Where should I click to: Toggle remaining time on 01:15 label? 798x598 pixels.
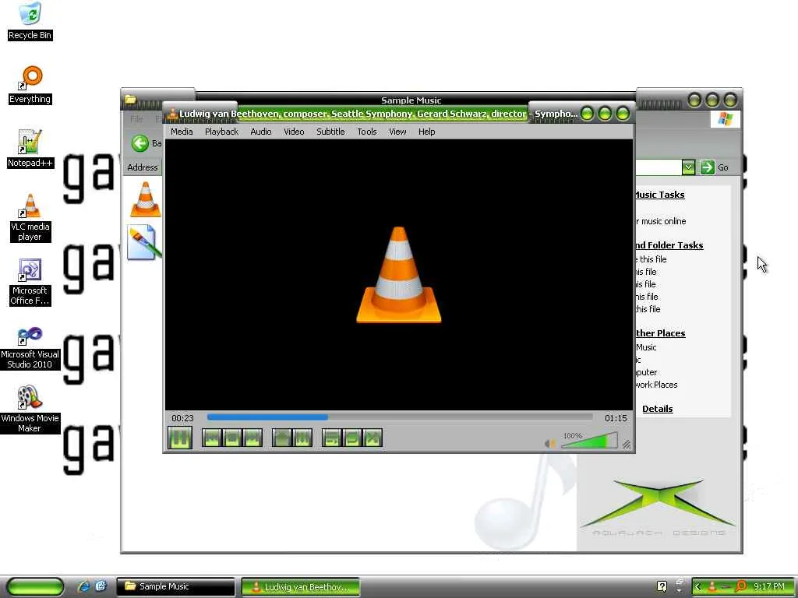616,418
